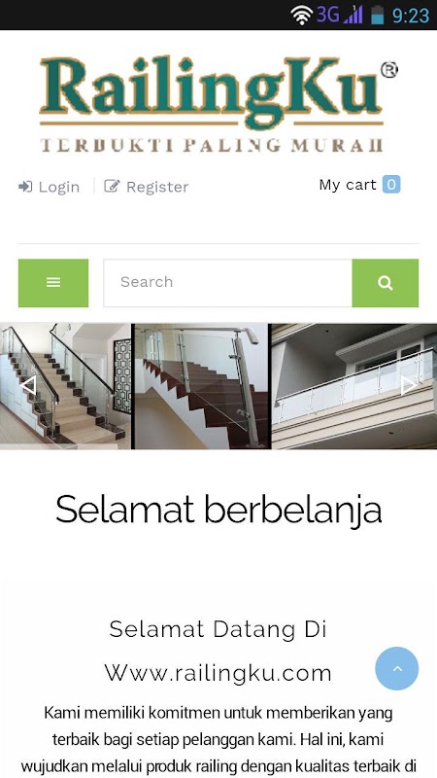Tap the battery status icon
This screenshot has width=437, height=778.
coord(378,15)
